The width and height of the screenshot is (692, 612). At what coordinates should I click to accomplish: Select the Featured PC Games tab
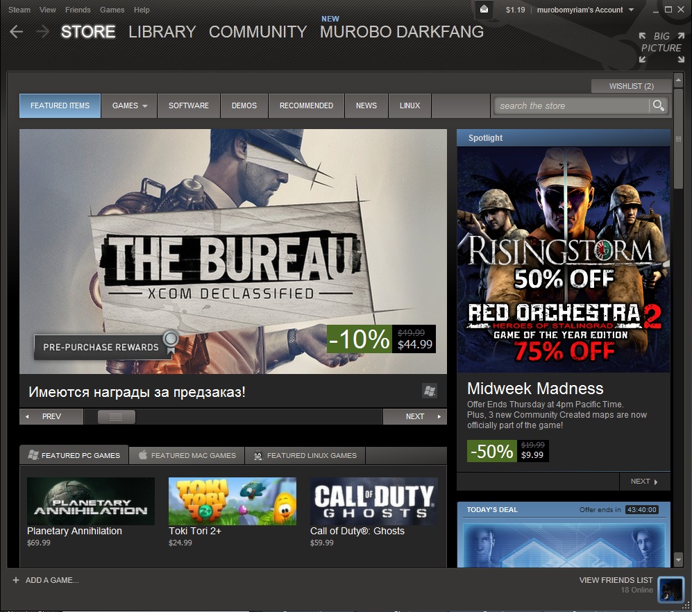pos(74,455)
